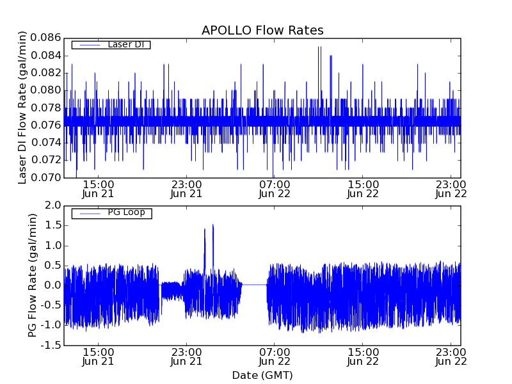512x384 pixels.
Task: Click 0.0 tick on PG plot
Action: point(53,285)
